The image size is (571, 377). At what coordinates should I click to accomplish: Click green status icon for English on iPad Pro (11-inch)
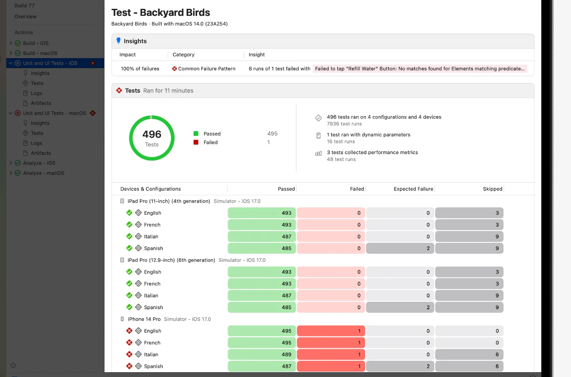pos(129,212)
